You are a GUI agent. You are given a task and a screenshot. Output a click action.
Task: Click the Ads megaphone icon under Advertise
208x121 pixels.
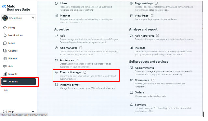point(56,35)
